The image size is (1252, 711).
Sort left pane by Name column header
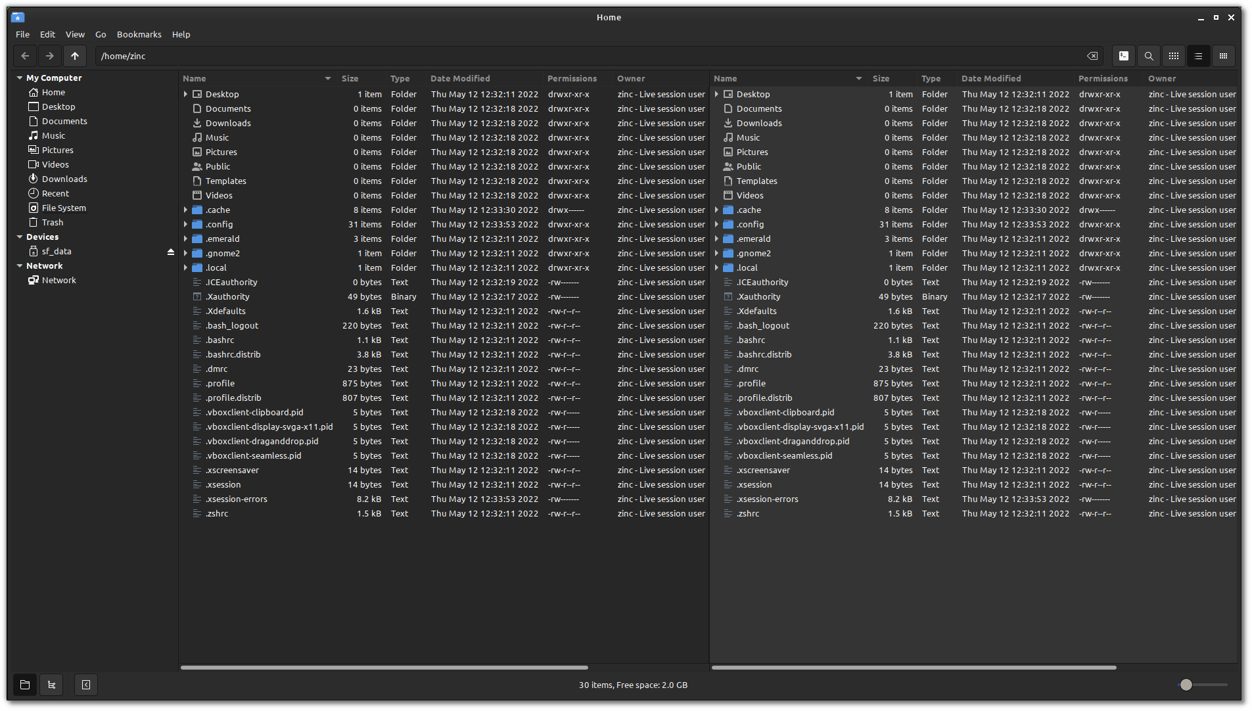click(257, 78)
